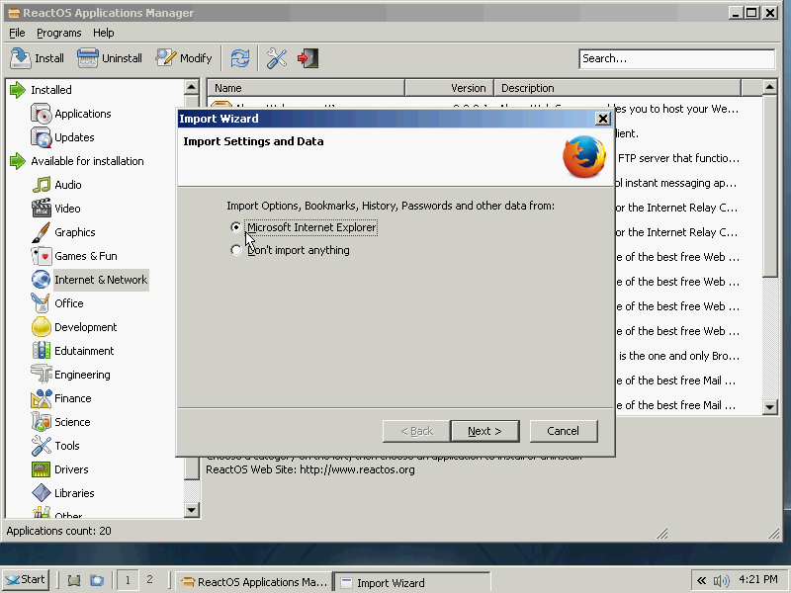Click the category list scroll down arrow
Image resolution: width=791 pixels, height=593 pixels.
point(192,510)
